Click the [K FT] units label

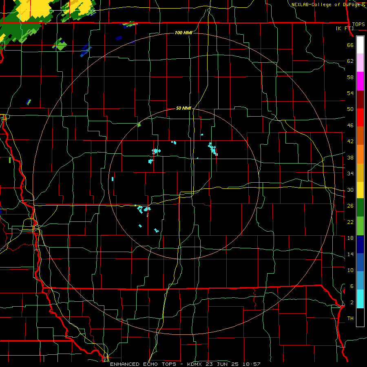click(345, 29)
